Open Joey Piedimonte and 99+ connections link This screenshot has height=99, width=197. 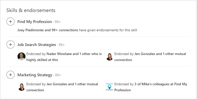(x=47, y=30)
